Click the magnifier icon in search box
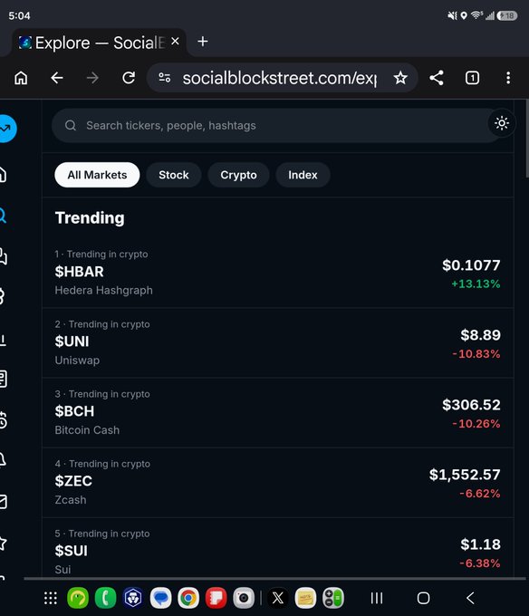The width and height of the screenshot is (529, 616). (71, 125)
